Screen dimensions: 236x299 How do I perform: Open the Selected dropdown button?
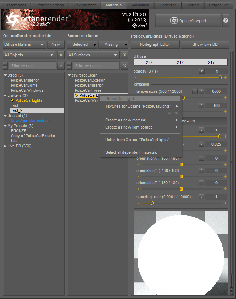pos(82,45)
